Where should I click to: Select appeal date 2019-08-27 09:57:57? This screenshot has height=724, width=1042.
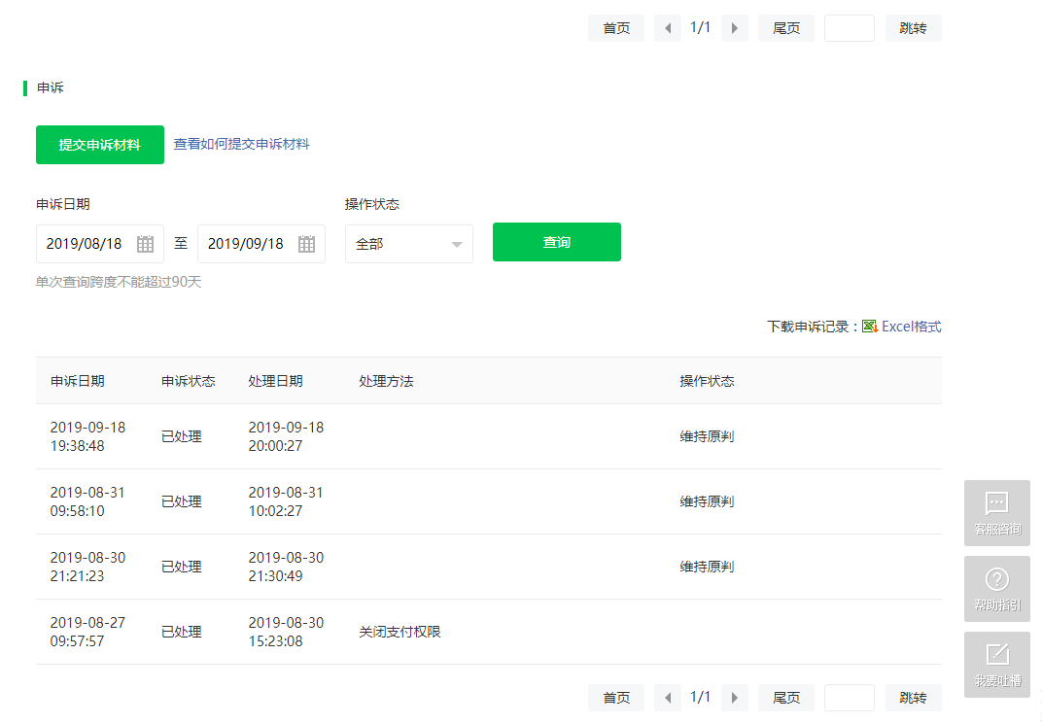point(87,632)
